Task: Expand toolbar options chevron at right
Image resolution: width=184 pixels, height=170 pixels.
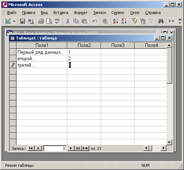Action: [x=180, y=21]
